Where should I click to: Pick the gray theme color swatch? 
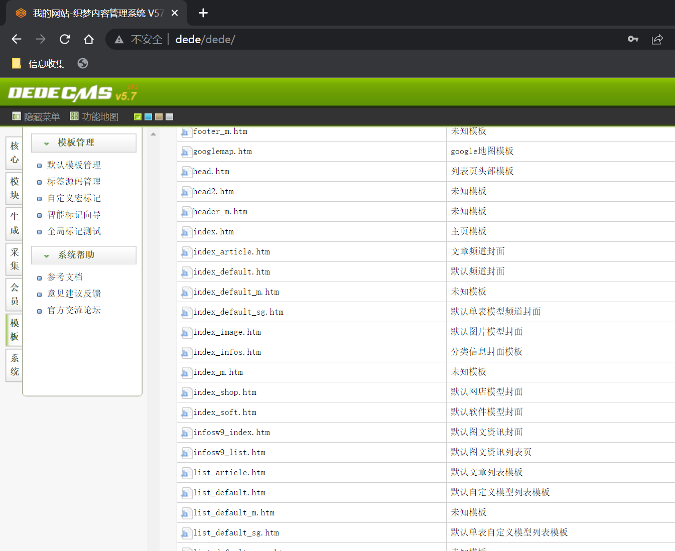coord(169,117)
